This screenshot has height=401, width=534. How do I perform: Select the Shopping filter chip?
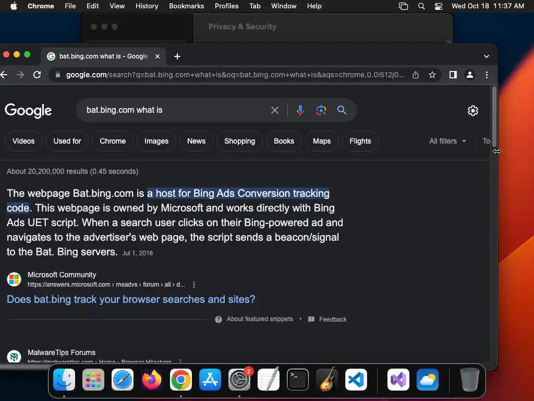tap(239, 141)
